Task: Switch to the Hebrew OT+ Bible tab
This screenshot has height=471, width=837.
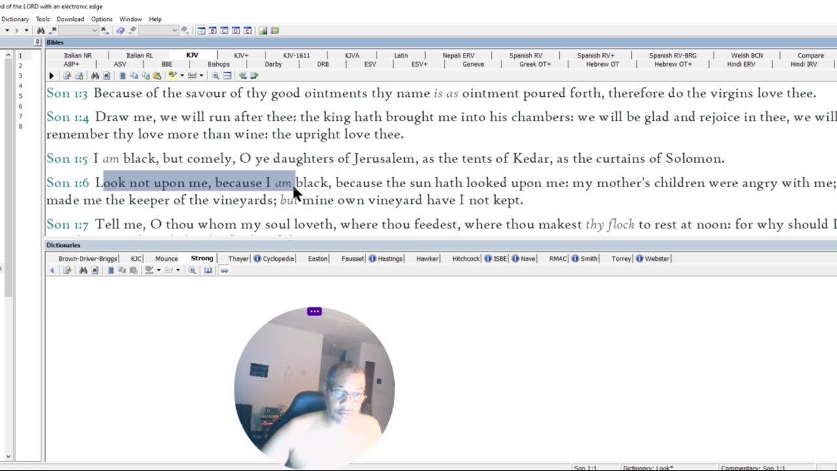Action: pos(673,64)
